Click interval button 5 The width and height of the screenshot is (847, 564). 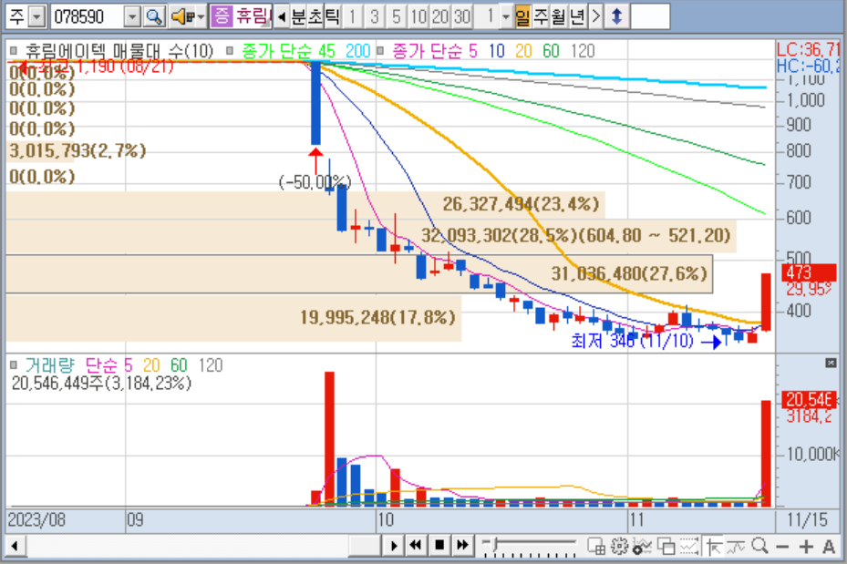point(396,16)
